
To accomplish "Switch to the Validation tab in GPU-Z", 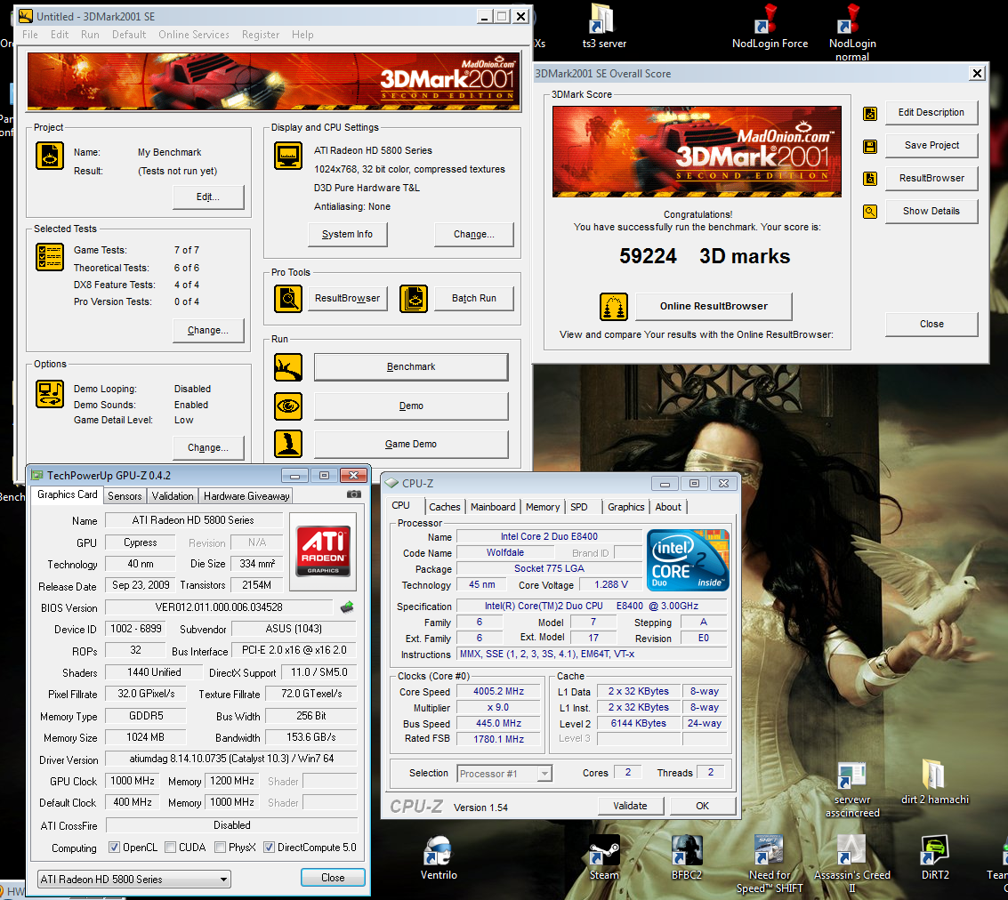I will click(x=173, y=496).
